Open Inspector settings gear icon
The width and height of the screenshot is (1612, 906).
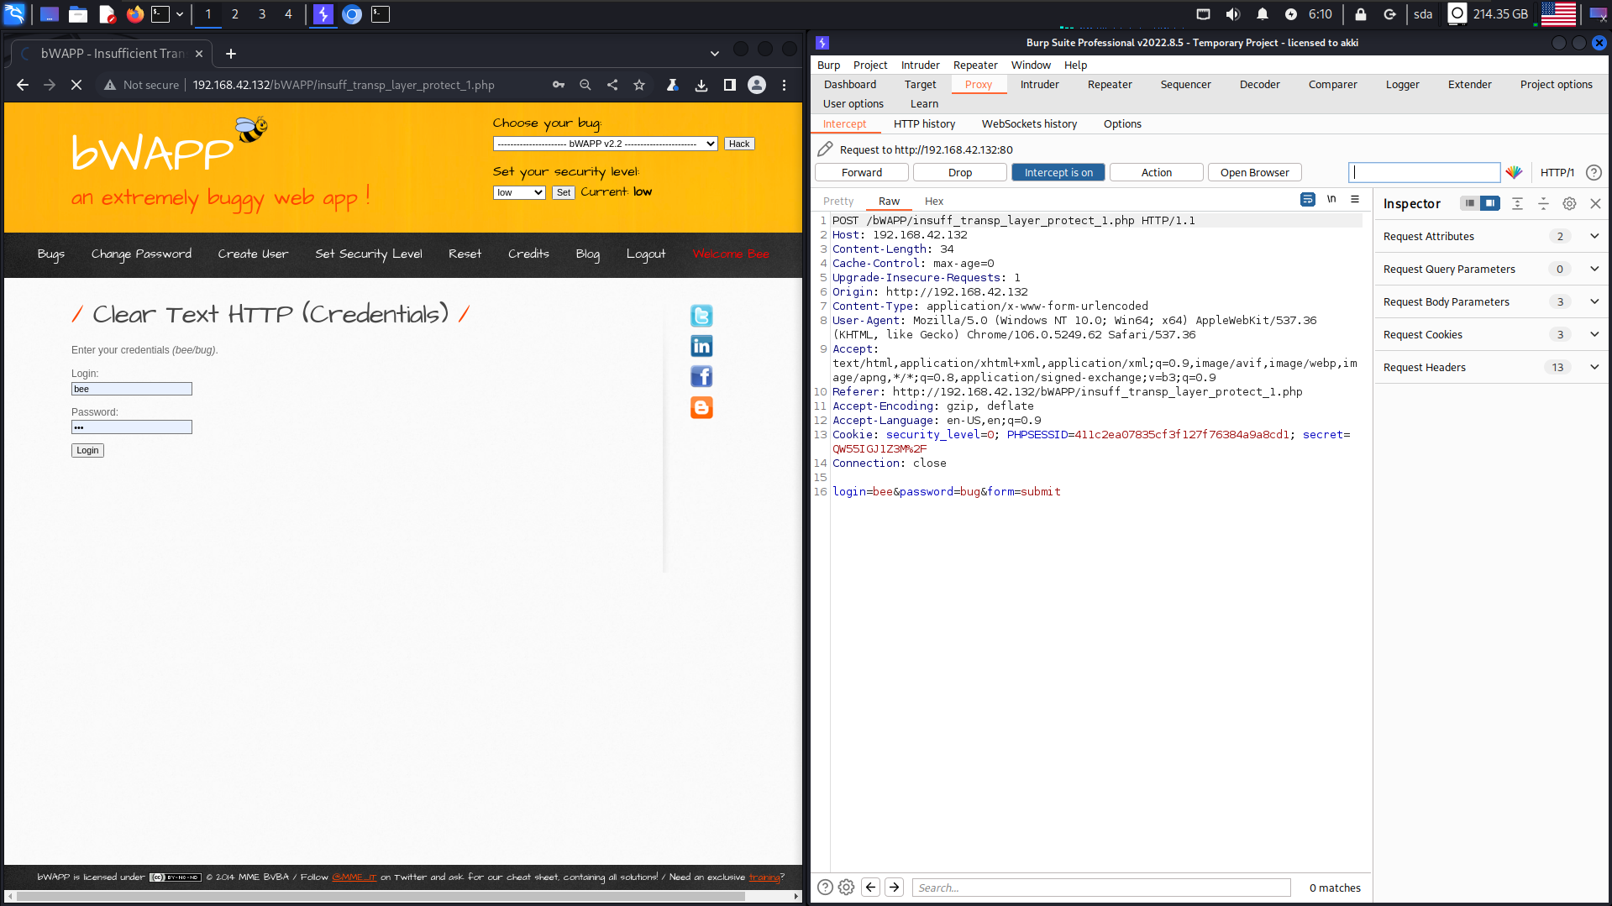click(x=1569, y=203)
